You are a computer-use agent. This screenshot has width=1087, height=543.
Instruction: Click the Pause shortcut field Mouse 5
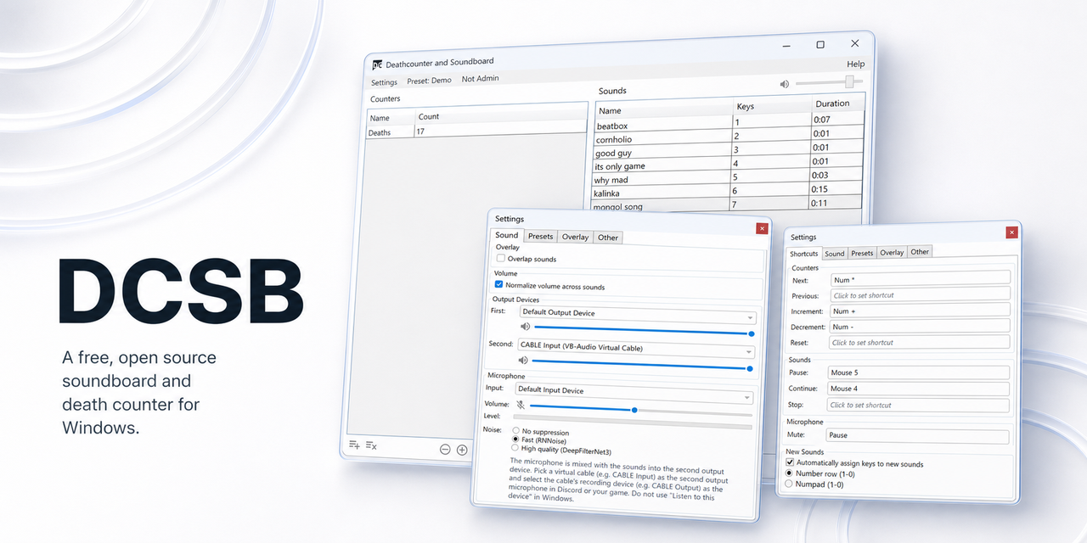point(918,372)
